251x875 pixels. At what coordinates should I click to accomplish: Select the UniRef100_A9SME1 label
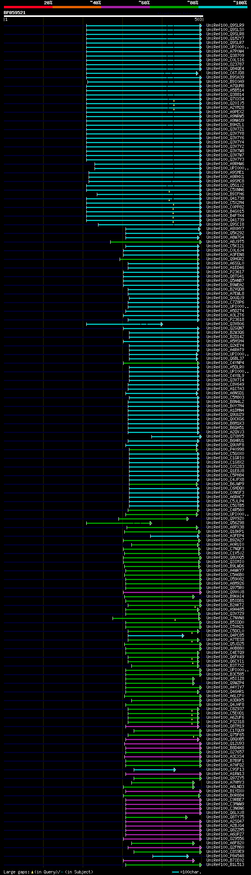tap(225, 172)
